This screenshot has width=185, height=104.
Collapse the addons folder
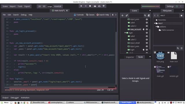[156, 27]
